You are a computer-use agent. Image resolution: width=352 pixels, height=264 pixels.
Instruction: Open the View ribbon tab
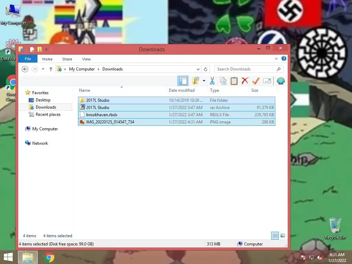[x=86, y=59]
